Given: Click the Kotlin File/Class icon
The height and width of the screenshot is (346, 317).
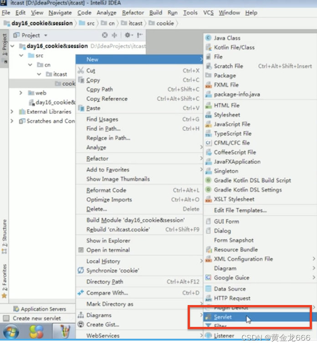Looking at the screenshot, I should click(208, 47).
